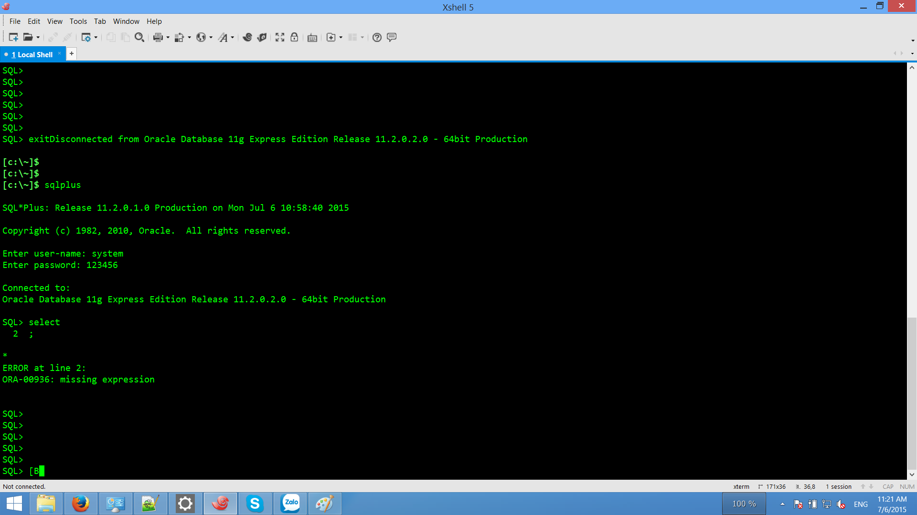The width and height of the screenshot is (917, 515).
Task: Click the terminal scrollbar up arrow
Action: click(912, 68)
